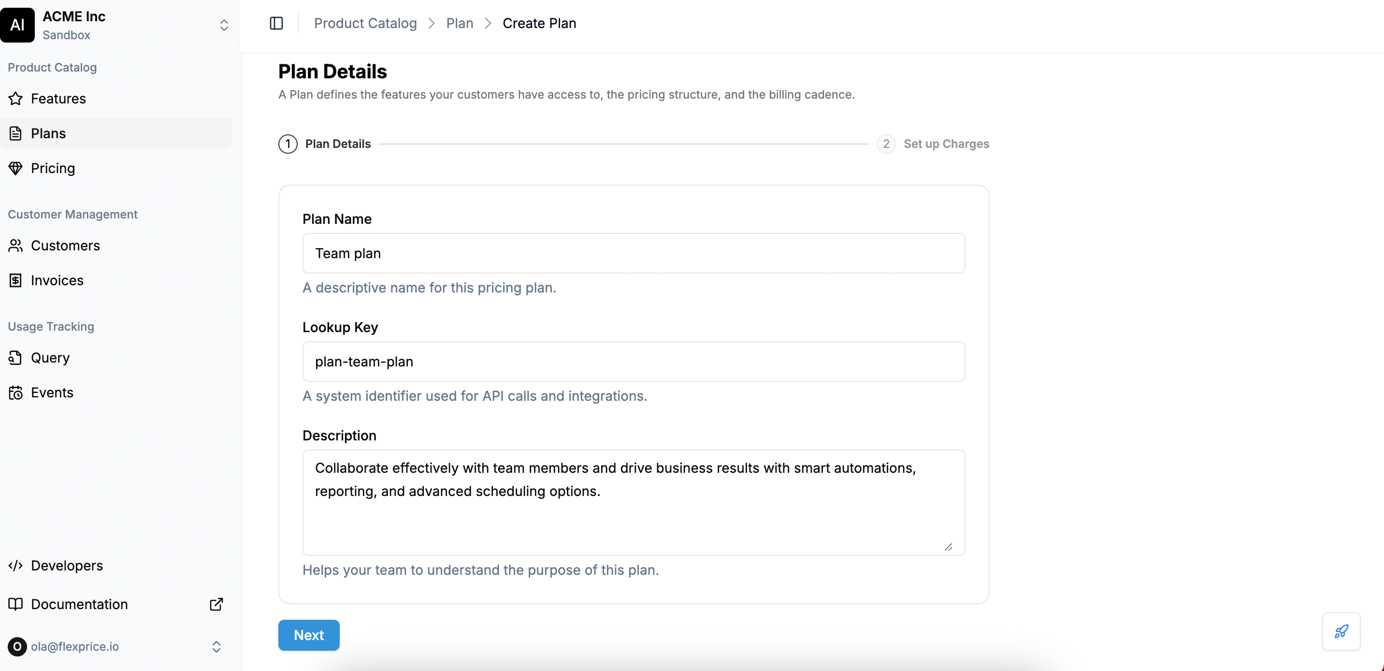Open the Documentation link
The width and height of the screenshot is (1384, 671).
116,604
